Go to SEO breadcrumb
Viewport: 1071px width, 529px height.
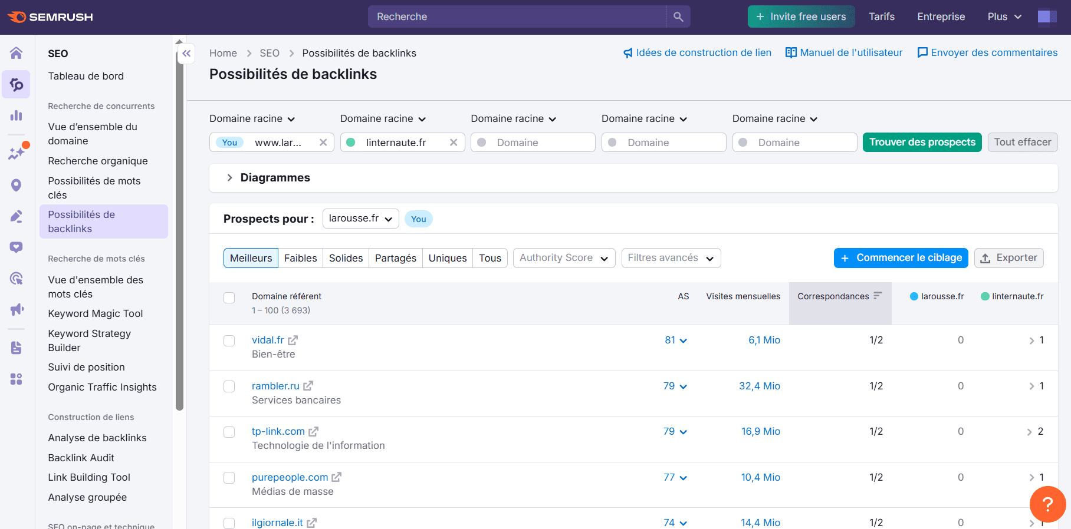[x=270, y=53]
